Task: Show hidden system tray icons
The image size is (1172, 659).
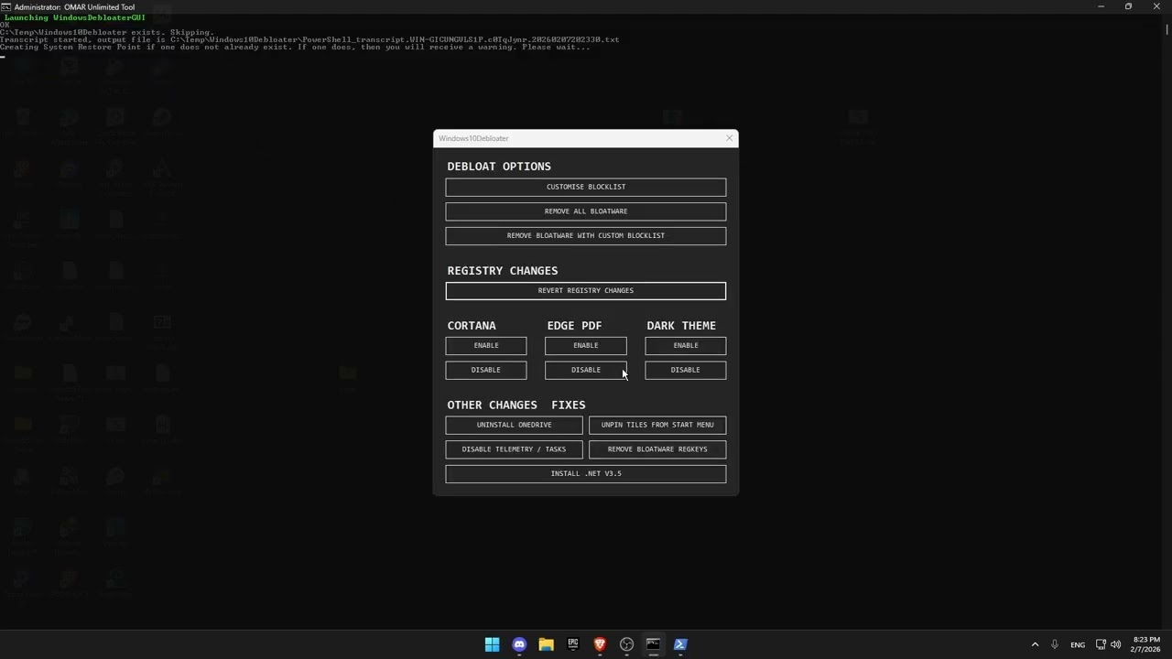Action: (1035, 644)
